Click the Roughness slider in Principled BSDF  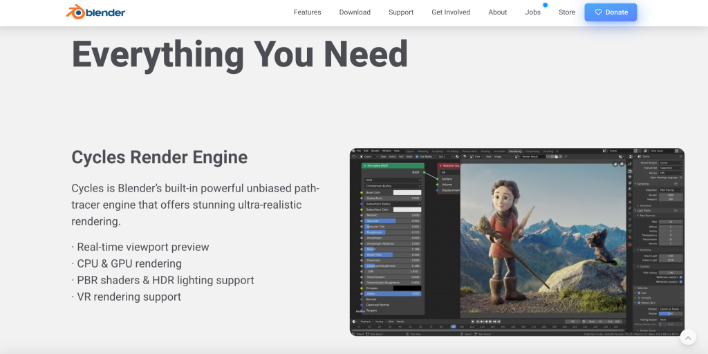(x=393, y=232)
